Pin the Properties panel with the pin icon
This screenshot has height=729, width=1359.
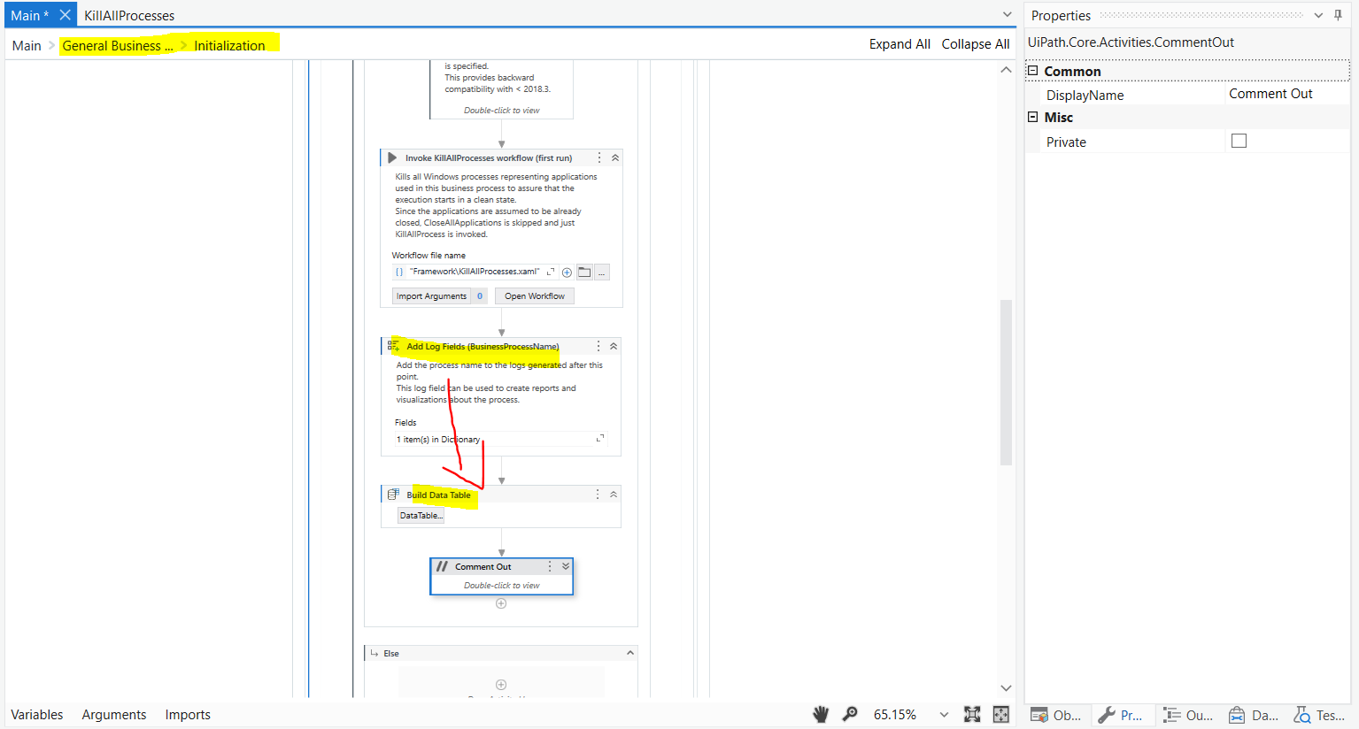pos(1338,14)
